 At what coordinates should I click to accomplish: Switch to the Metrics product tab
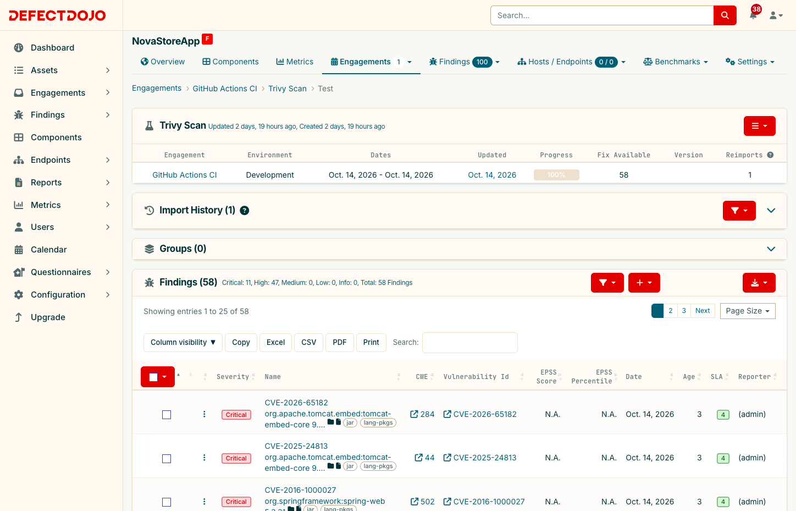click(295, 62)
